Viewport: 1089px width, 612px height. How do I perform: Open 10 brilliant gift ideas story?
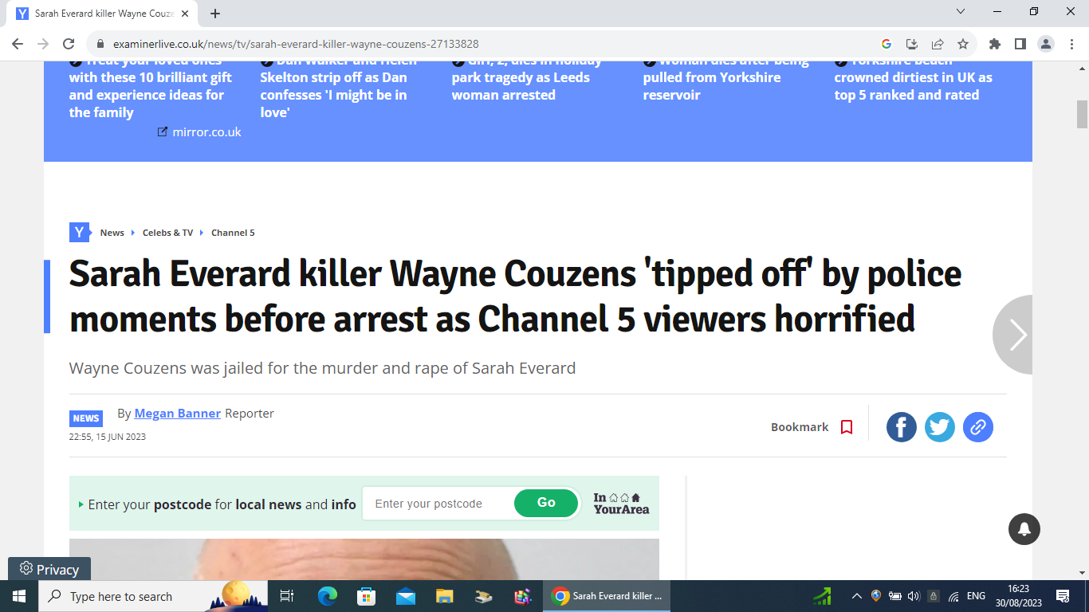[151, 86]
